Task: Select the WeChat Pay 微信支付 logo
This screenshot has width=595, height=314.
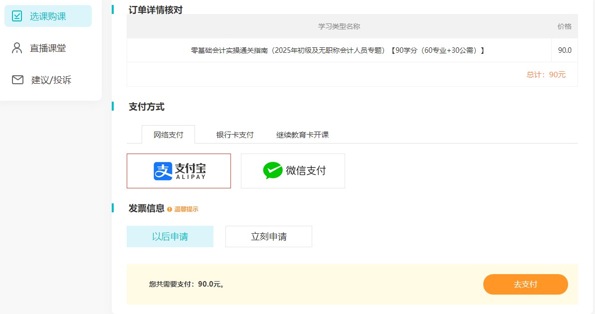Action: 293,170
